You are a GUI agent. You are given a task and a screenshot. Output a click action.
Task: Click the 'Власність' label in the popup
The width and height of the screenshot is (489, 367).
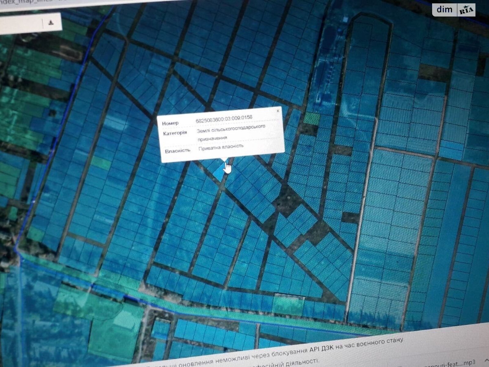point(178,151)
